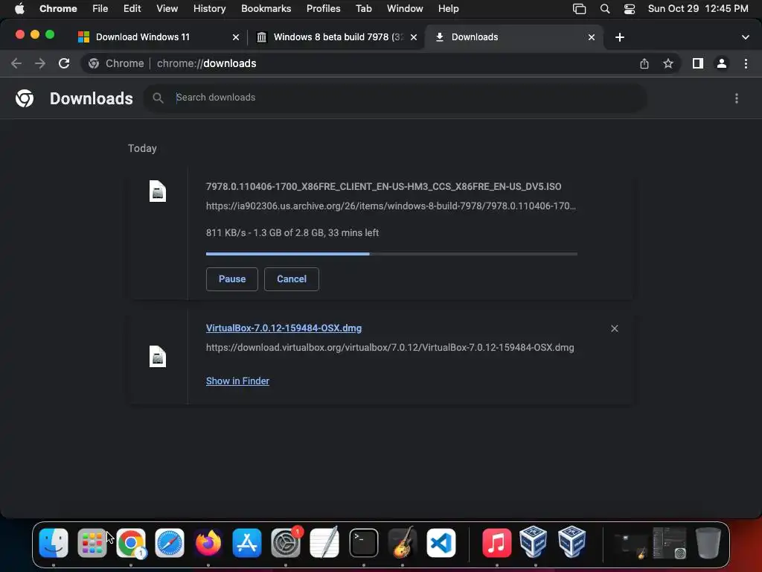Open Spotlight search in menu bar
The width and height of the screenshot is (762, 572).
tap(604, 9)
